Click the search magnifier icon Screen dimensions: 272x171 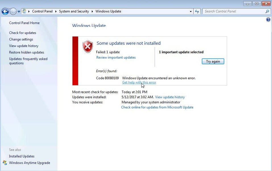[267, 11]
